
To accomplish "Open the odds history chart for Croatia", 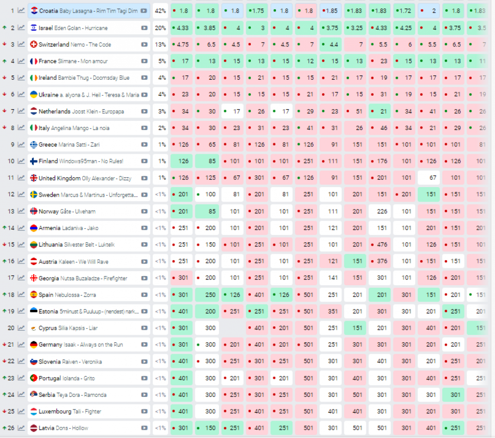I will pyautogui.click(x=21, y=11).
